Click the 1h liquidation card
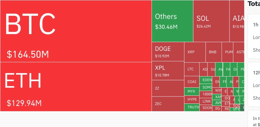This screenshot has height=127, width=260. tap(254, 36)
